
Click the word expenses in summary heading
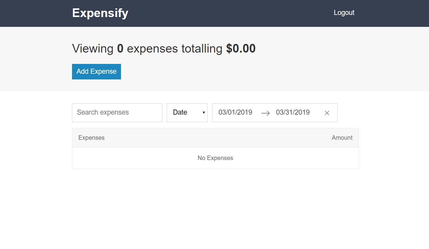[x=152, y=49]
